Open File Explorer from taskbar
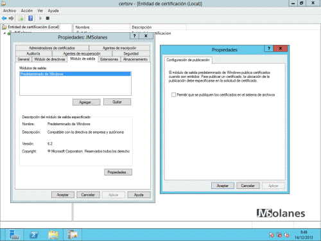This screenshot has width=321, height=241. click(x=53, y=235)
